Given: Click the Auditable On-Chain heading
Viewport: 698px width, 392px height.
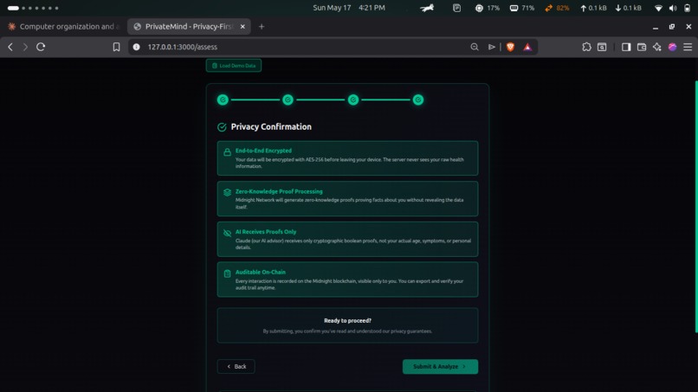Looking at the screenshot, I should pos(261,272).
